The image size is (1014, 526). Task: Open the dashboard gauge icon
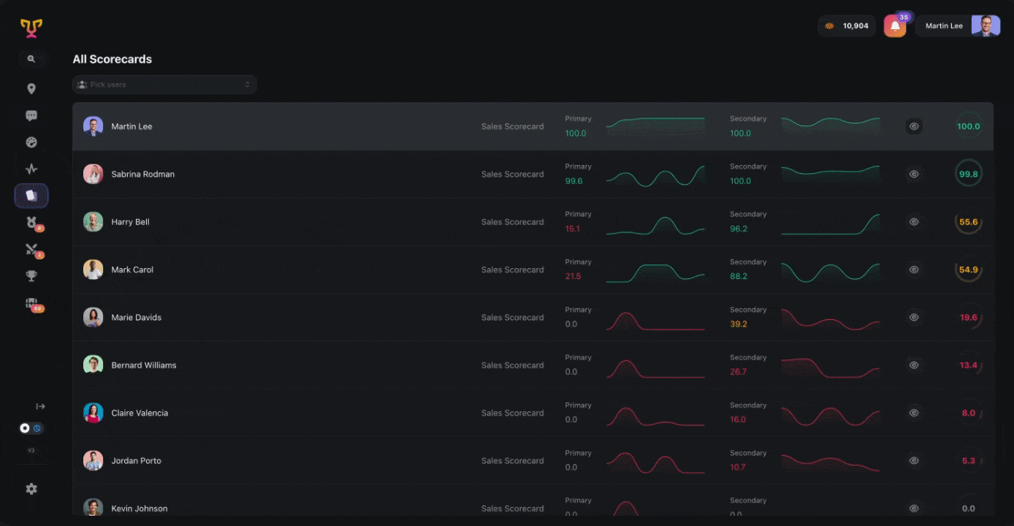pyautogui.click(x=31, y=142)
